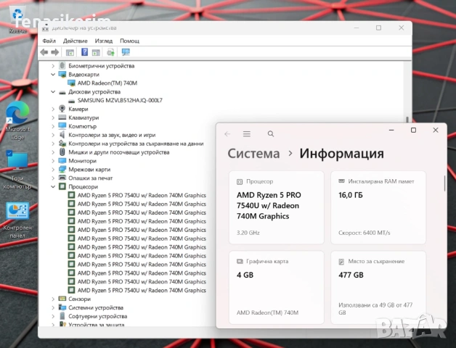The width and height of the screenshot is (456, 348).
Task: Click the scan for hardware changes monitor icon
Action: click(126, 52)
